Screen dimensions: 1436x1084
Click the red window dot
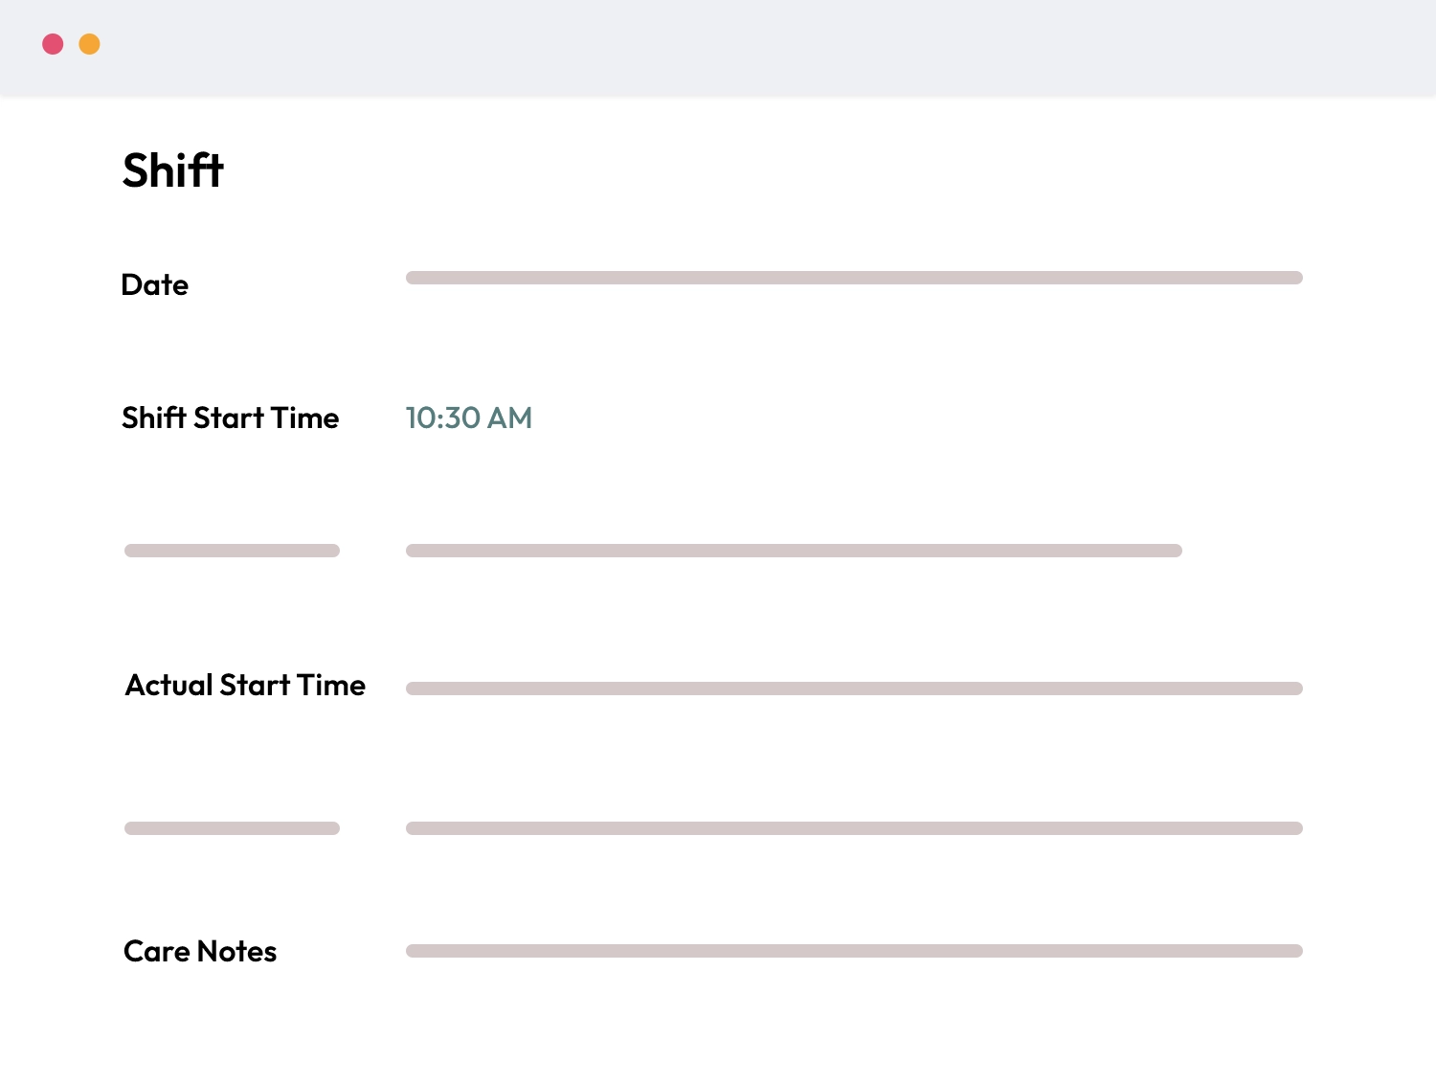click(x=53, y=44)
